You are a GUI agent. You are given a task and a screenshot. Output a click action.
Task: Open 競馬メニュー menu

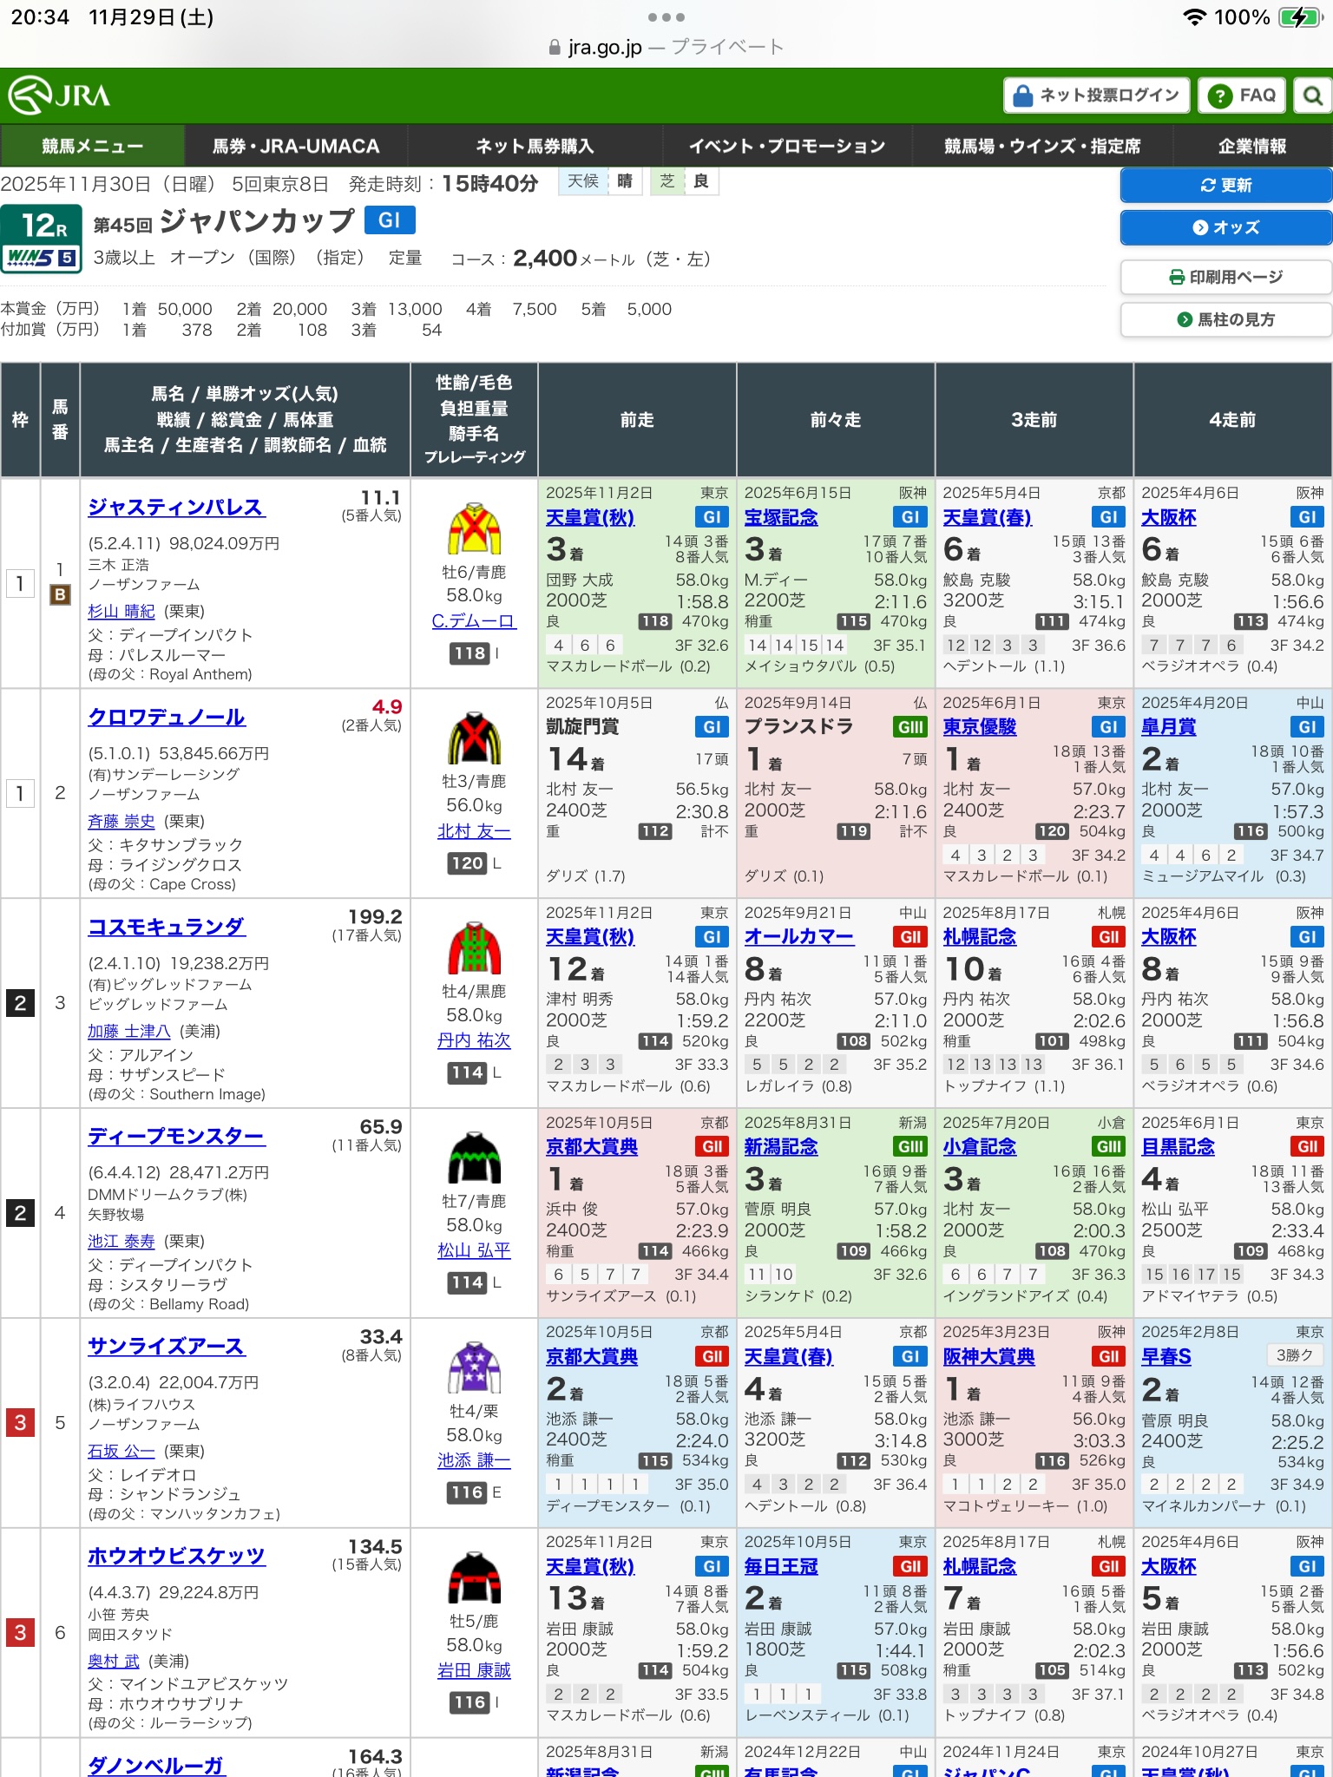pos(92,146)
